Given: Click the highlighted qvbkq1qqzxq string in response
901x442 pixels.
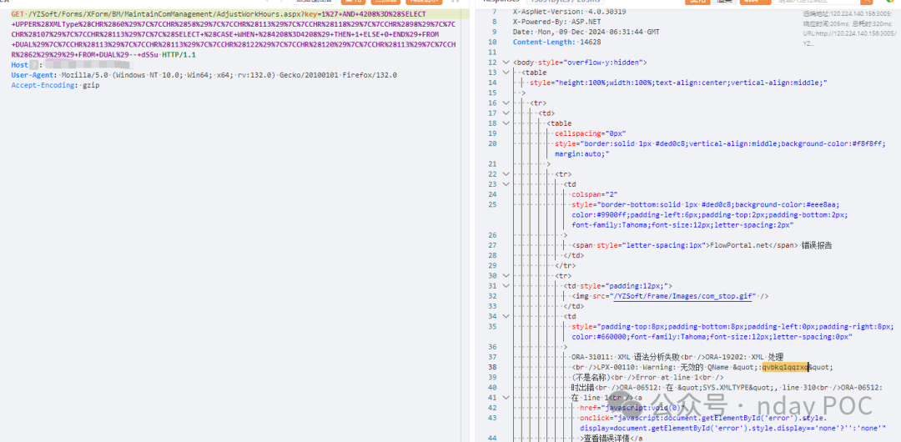Looking at the screenshot, I should pyautogui.click(x=786, y=367).
